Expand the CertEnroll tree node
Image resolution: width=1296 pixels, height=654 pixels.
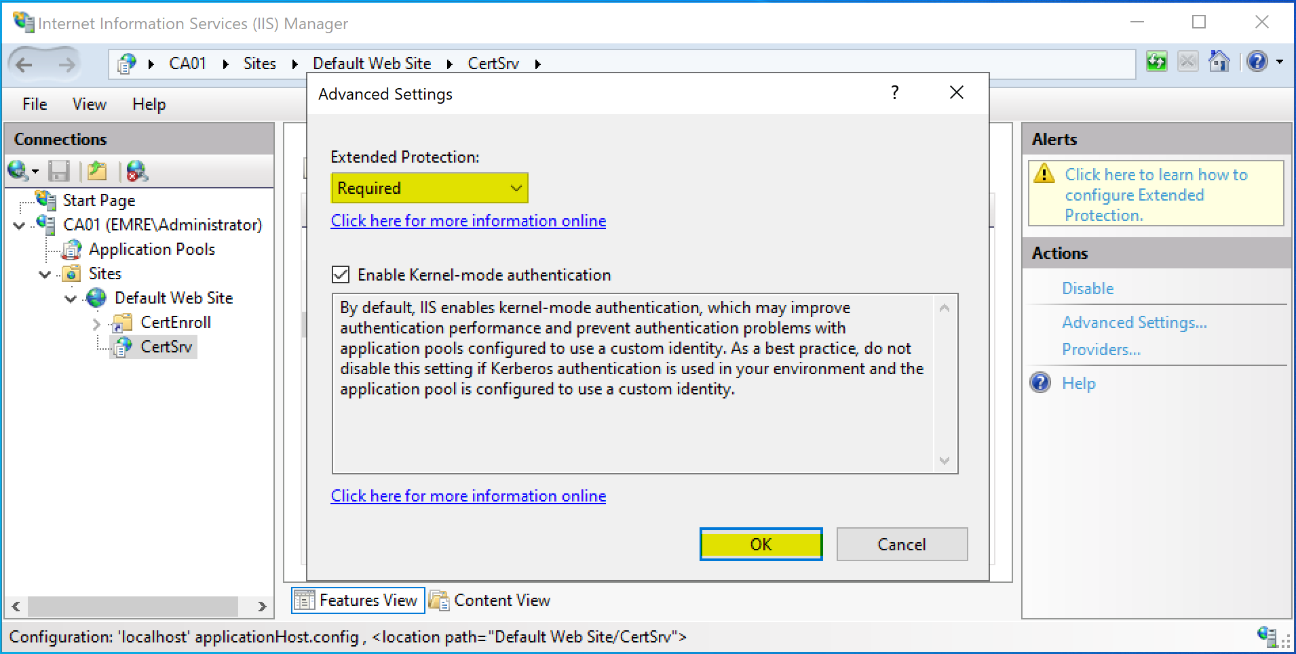coord(96,323)
